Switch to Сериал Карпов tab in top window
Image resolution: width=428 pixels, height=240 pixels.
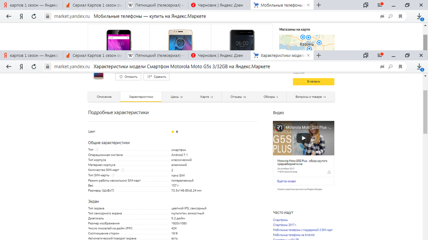pyautogui.click(x=94, y=5)
